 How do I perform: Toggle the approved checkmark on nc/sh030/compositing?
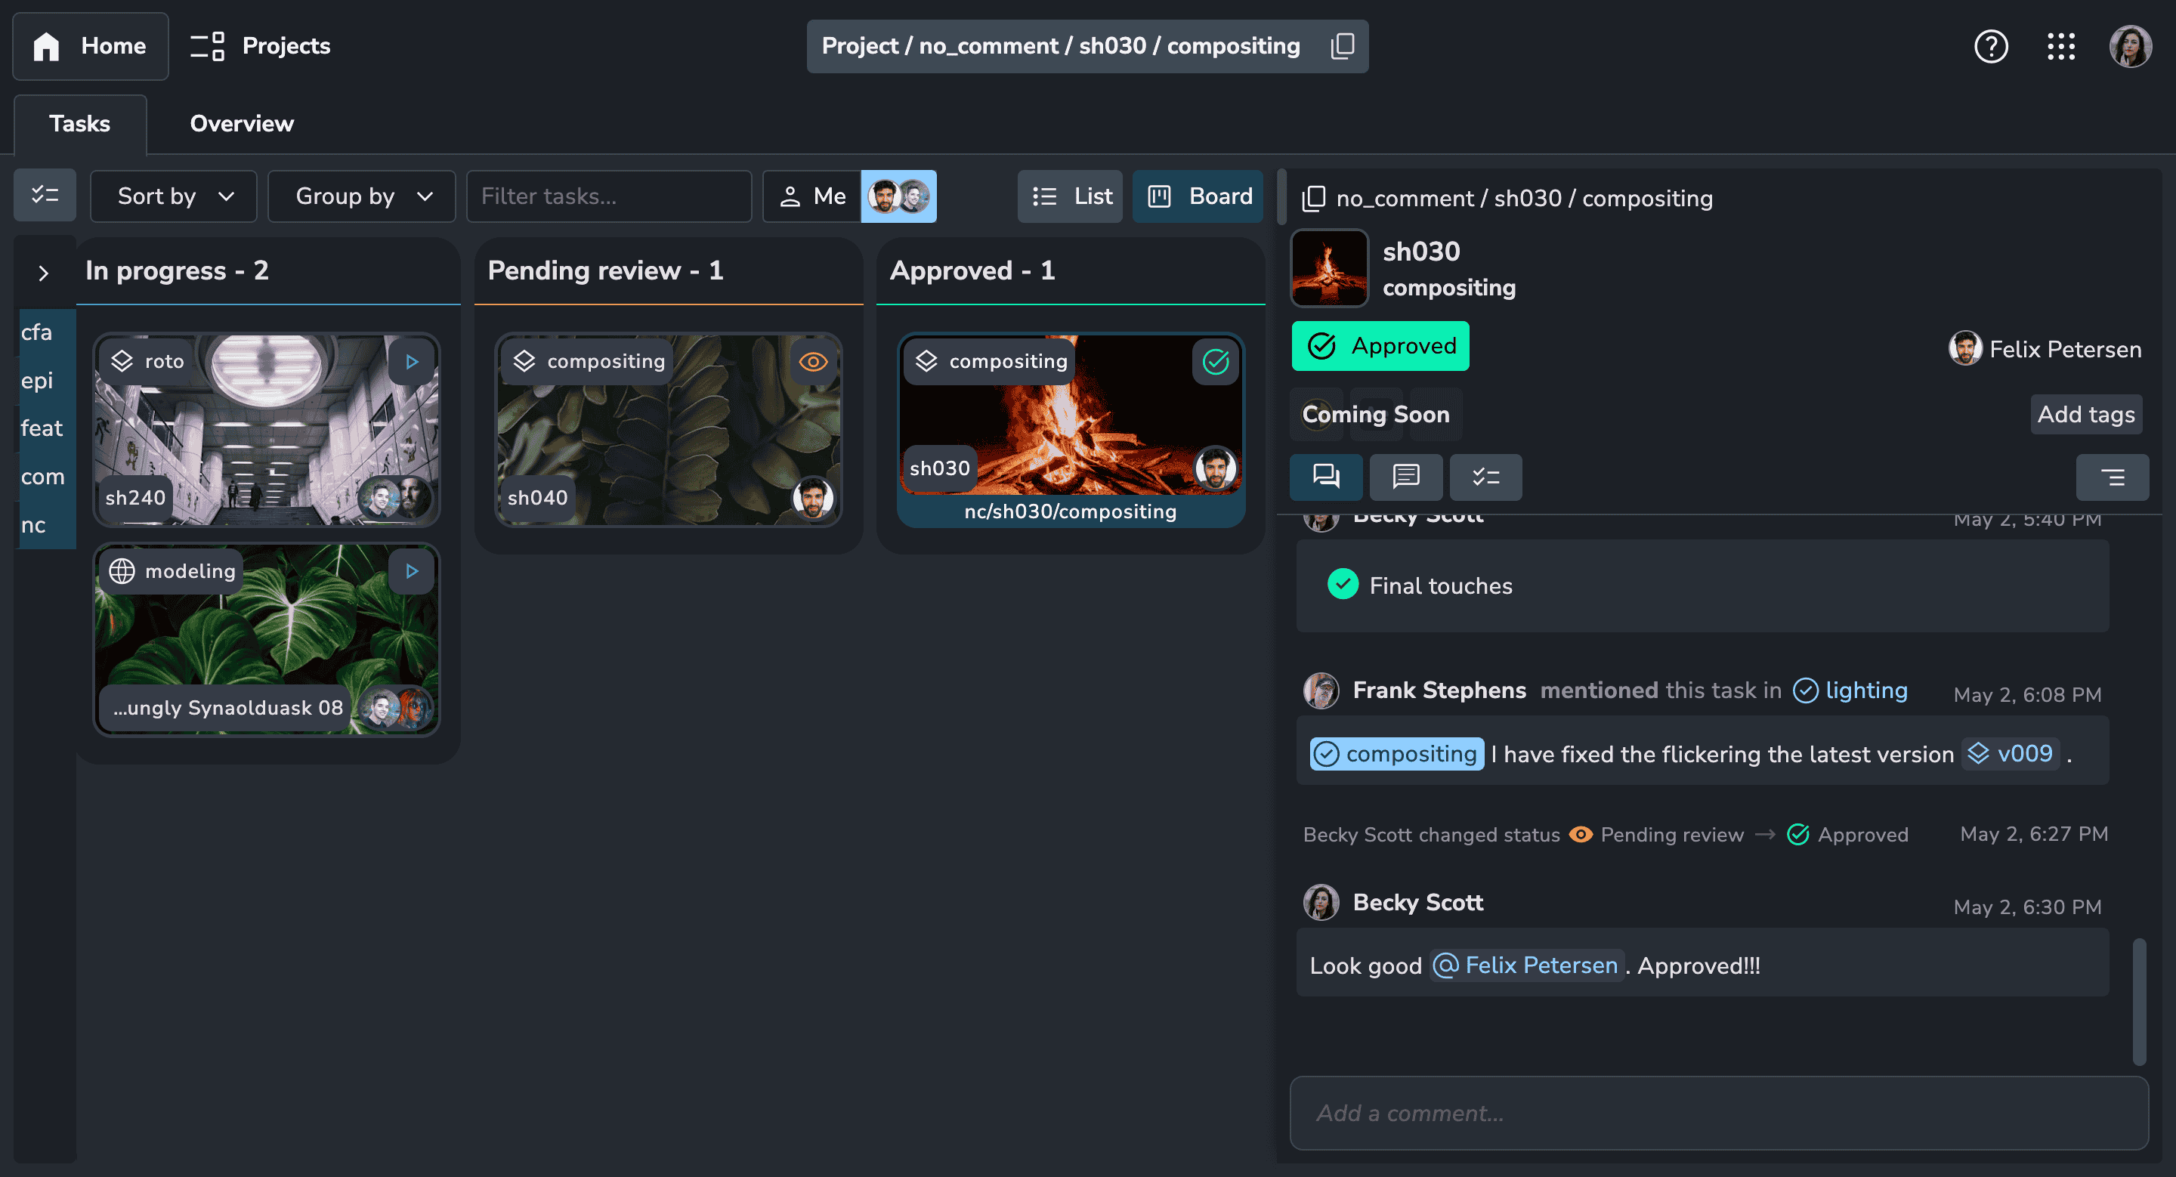pyautogui.click(x=1215, y=361)
